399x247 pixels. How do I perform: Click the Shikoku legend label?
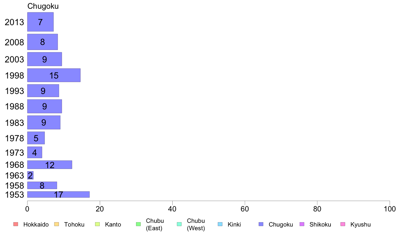click(320, 225)
